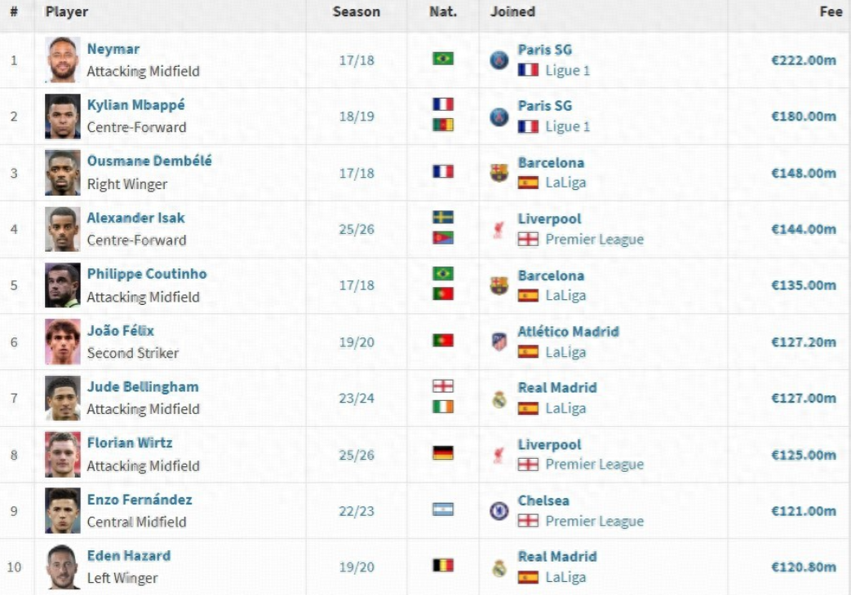Click the Belgian flag in Eden Hazard's row
Image resolution: width=851 pixels, height=595 pixels.
[443, 566]
